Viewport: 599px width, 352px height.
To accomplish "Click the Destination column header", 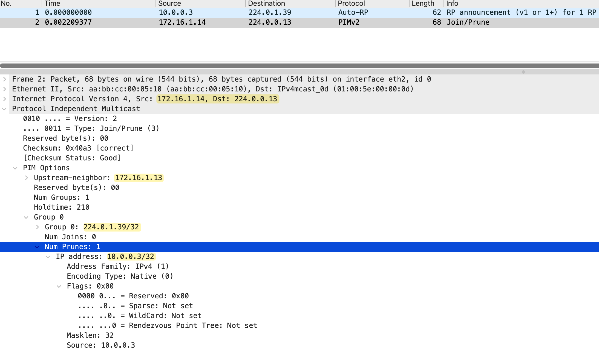I will coord(266,3).
